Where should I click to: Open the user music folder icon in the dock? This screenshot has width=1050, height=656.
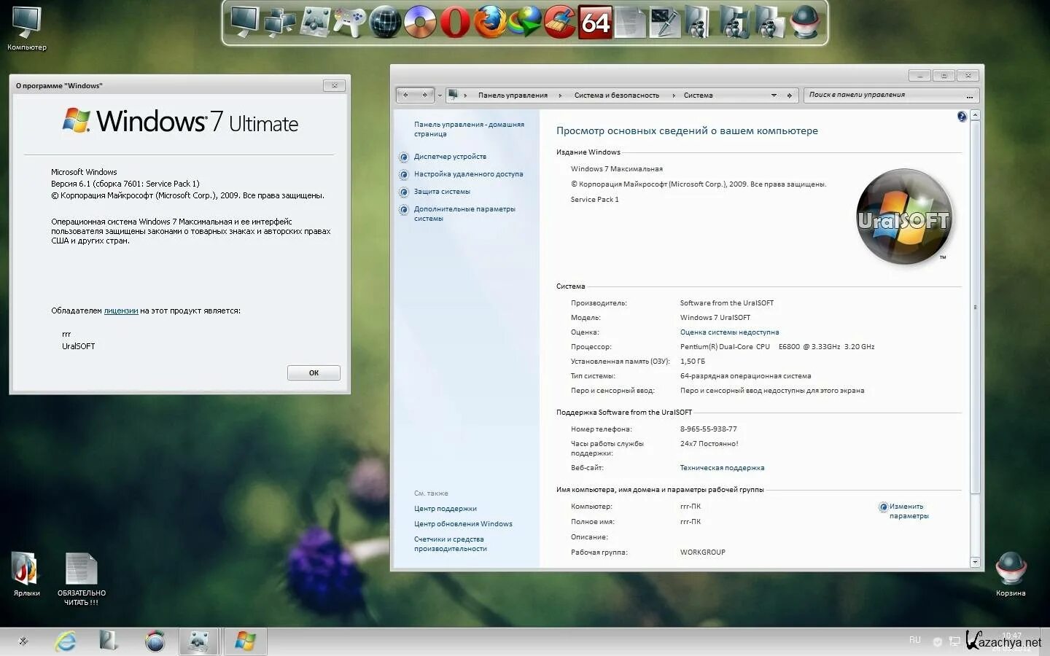pos(735,22)
